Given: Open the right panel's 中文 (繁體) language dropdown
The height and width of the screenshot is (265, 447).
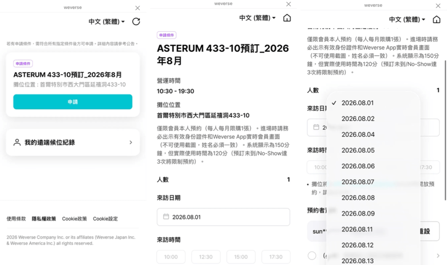Looking at the screenshot, I should pyautogui.click(x=407, y=20).
